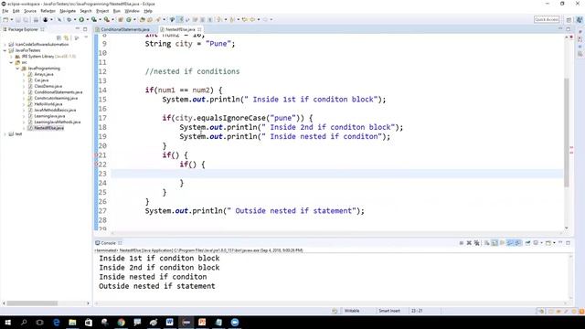Click the Debug bug toolbar icon

69,19
